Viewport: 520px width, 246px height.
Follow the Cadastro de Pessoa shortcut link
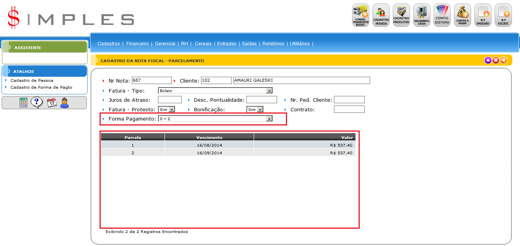click(x=32, y=81)
